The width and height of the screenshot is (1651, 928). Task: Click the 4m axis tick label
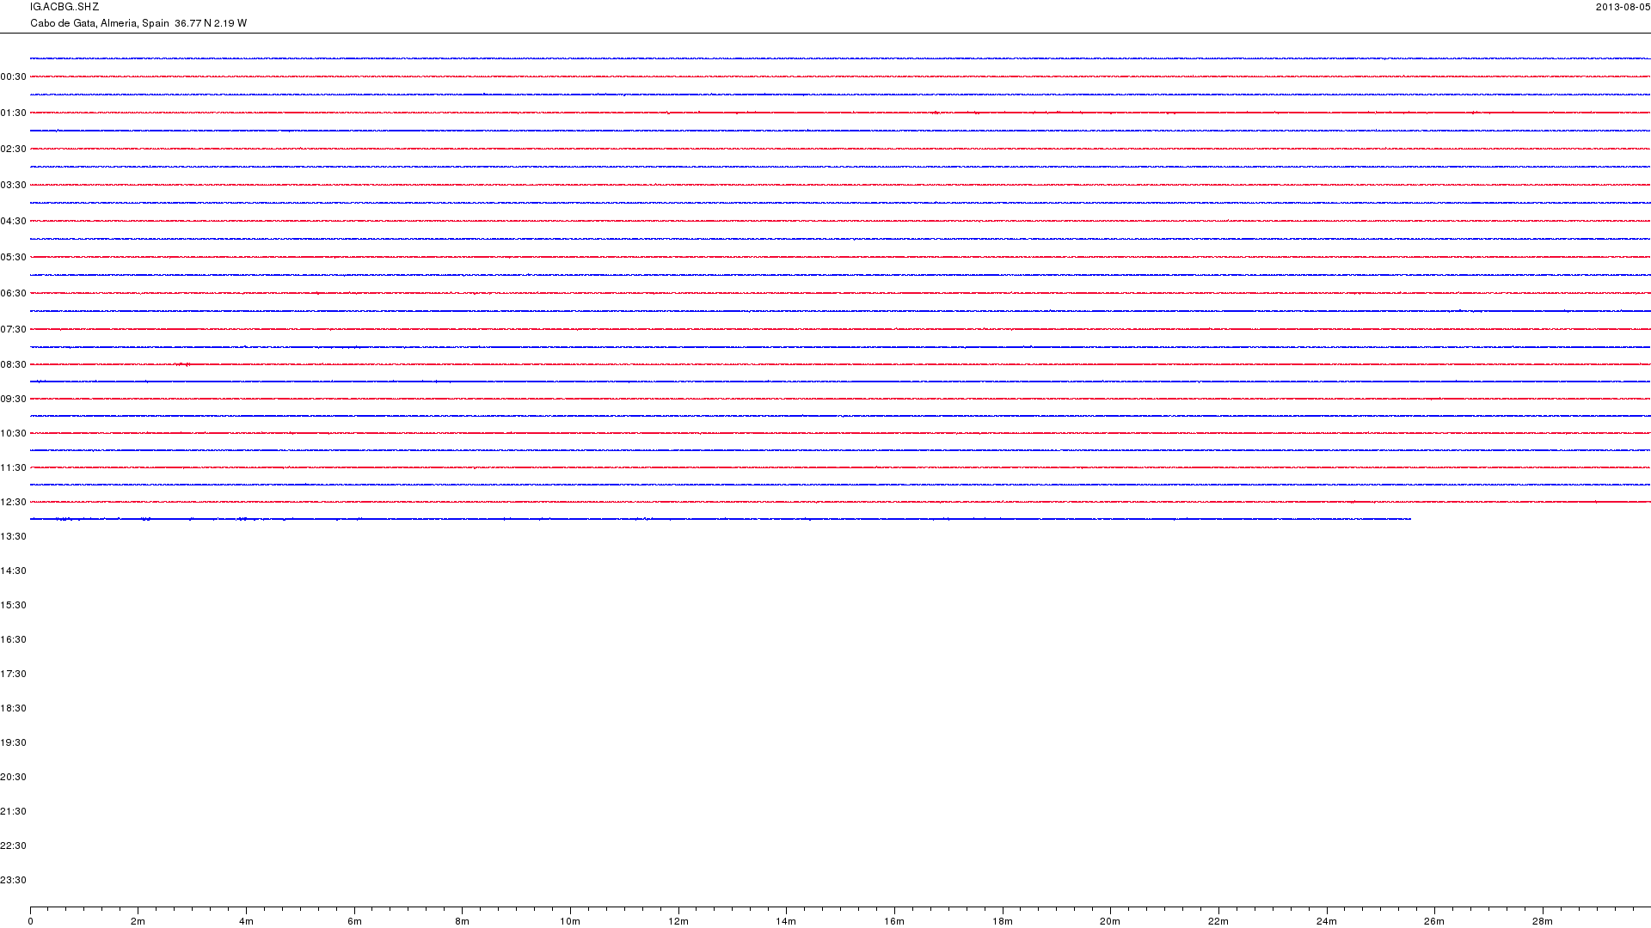(246, 922)
